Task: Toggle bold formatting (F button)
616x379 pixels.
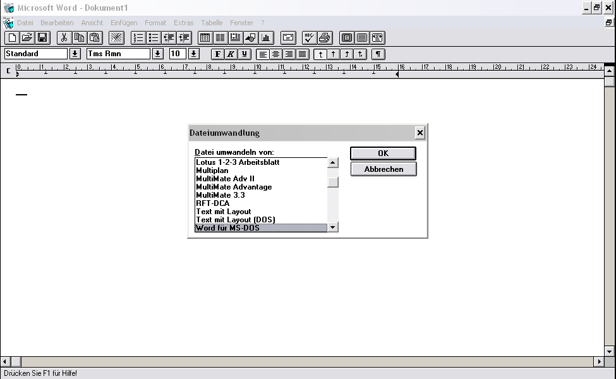Action: [218, 54]
